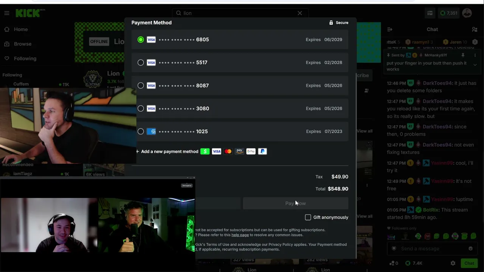This screenshot has width=484, height=272.
Task: Click the Lion channel avatar
Action: (92, 79)
